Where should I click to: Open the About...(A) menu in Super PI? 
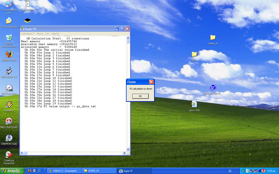pyautogui.click(x=43, y=34)
